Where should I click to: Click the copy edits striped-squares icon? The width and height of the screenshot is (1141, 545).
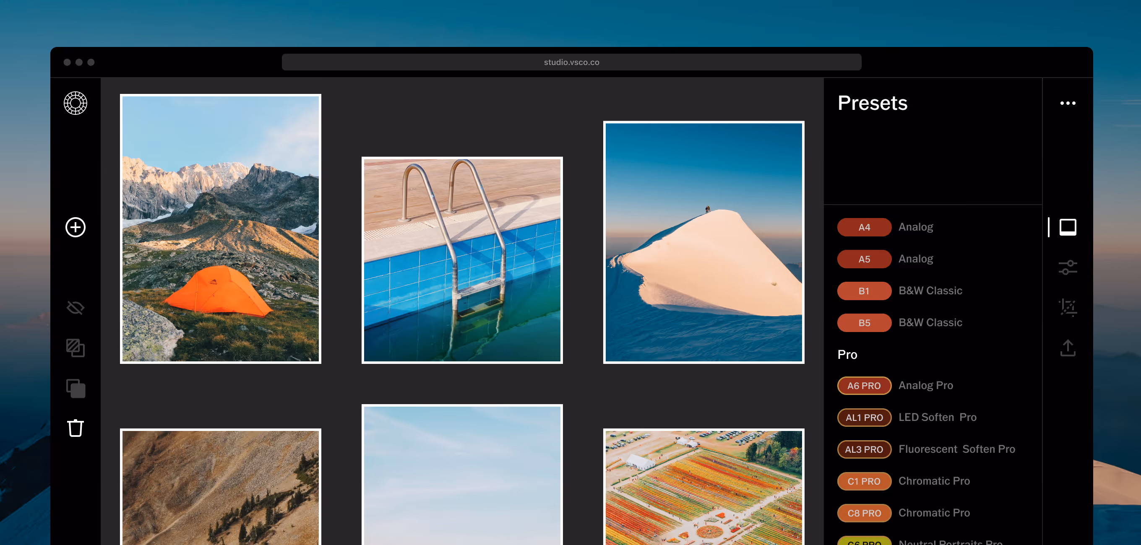[x=76, y=348]
